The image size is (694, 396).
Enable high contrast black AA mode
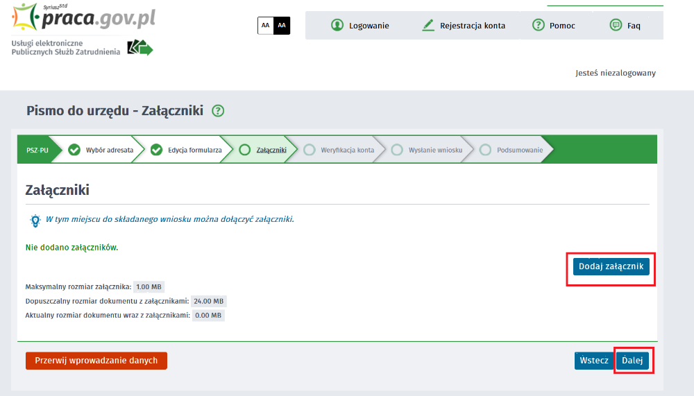point(282,26)
